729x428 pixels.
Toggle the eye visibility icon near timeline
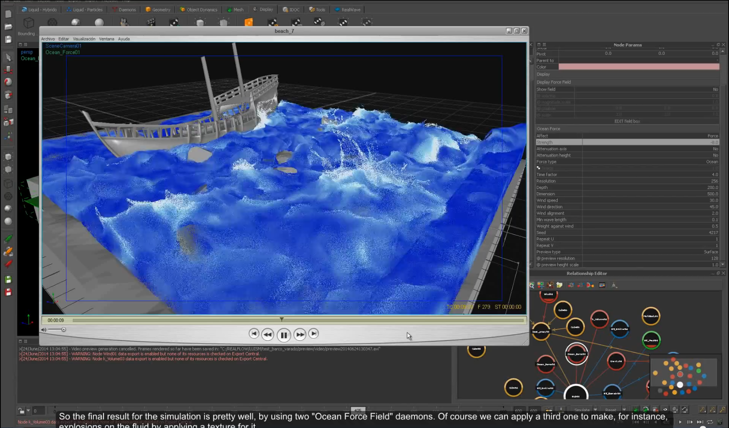point(665,410)
